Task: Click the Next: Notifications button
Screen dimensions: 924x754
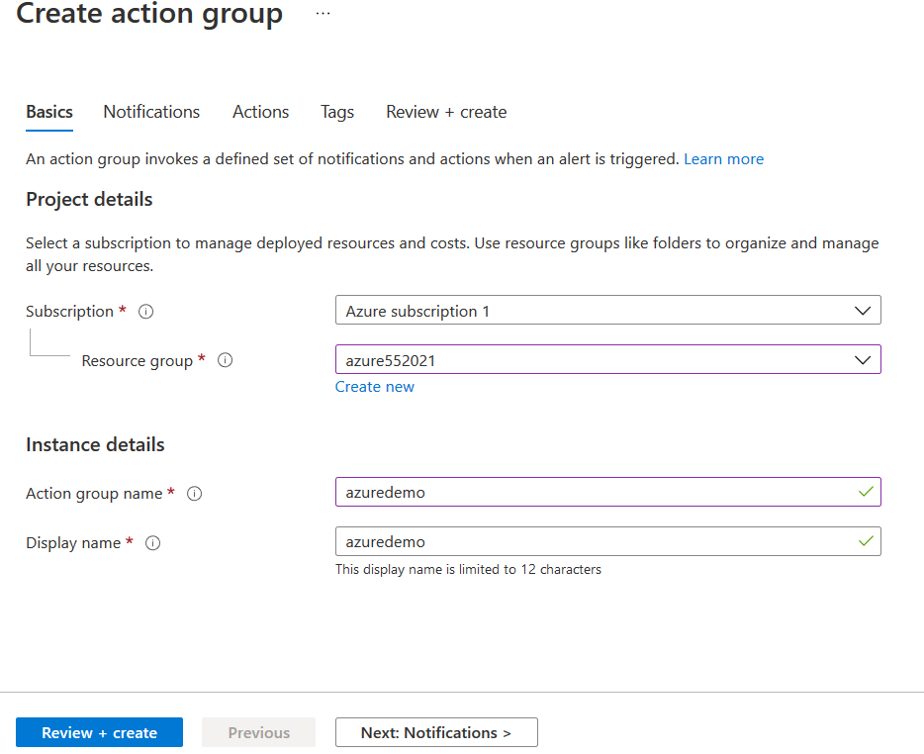Action: [x=436, y=732]
